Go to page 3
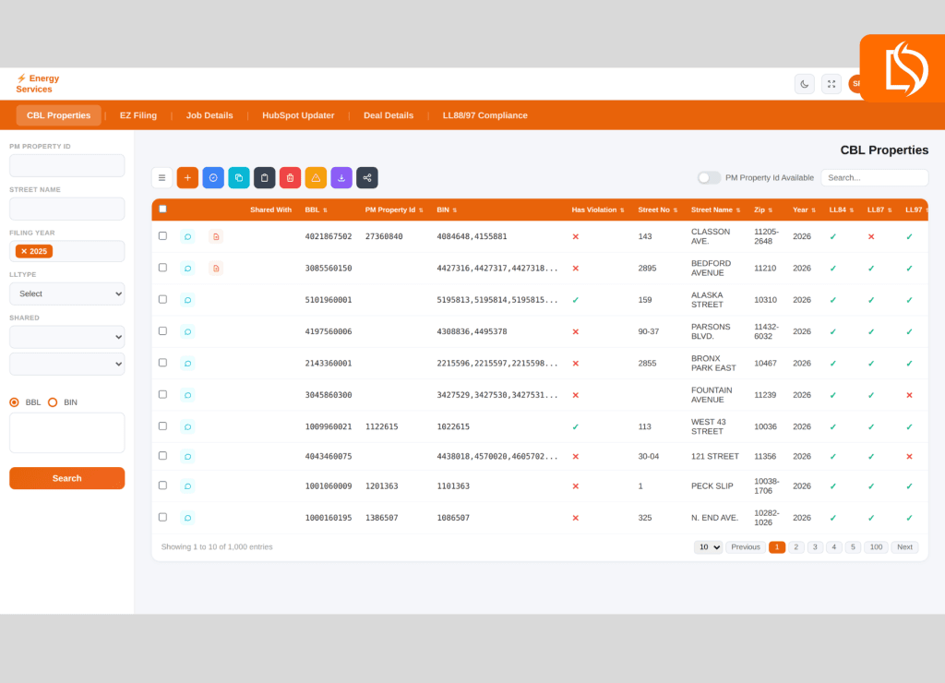The image size is (945, 683). (815, 547)
